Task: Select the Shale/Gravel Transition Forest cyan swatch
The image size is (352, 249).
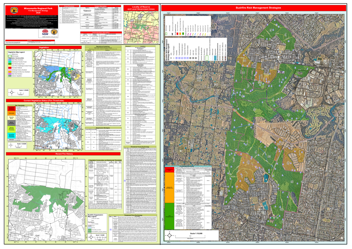Action: (x=10, y=62)
